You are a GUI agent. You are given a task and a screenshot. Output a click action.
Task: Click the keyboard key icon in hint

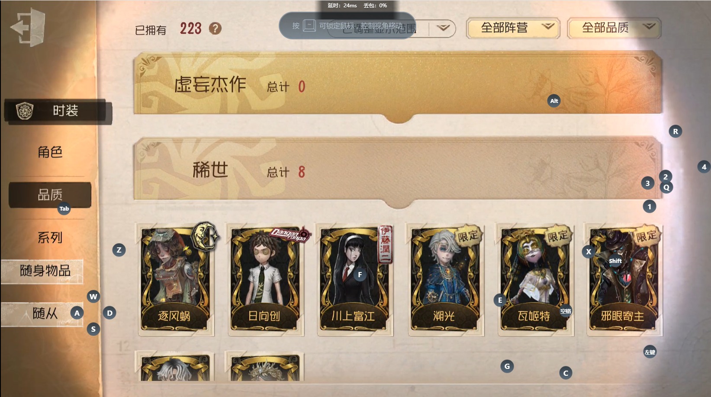(309, 26)
